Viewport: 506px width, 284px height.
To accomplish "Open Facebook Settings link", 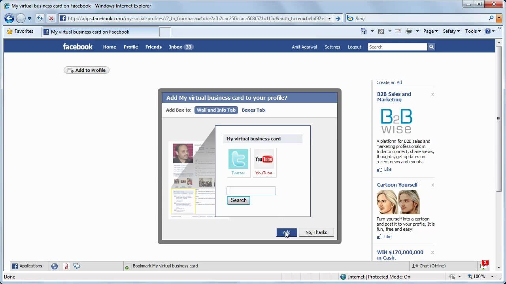I will pyautogui.click(x=332, y=47).
